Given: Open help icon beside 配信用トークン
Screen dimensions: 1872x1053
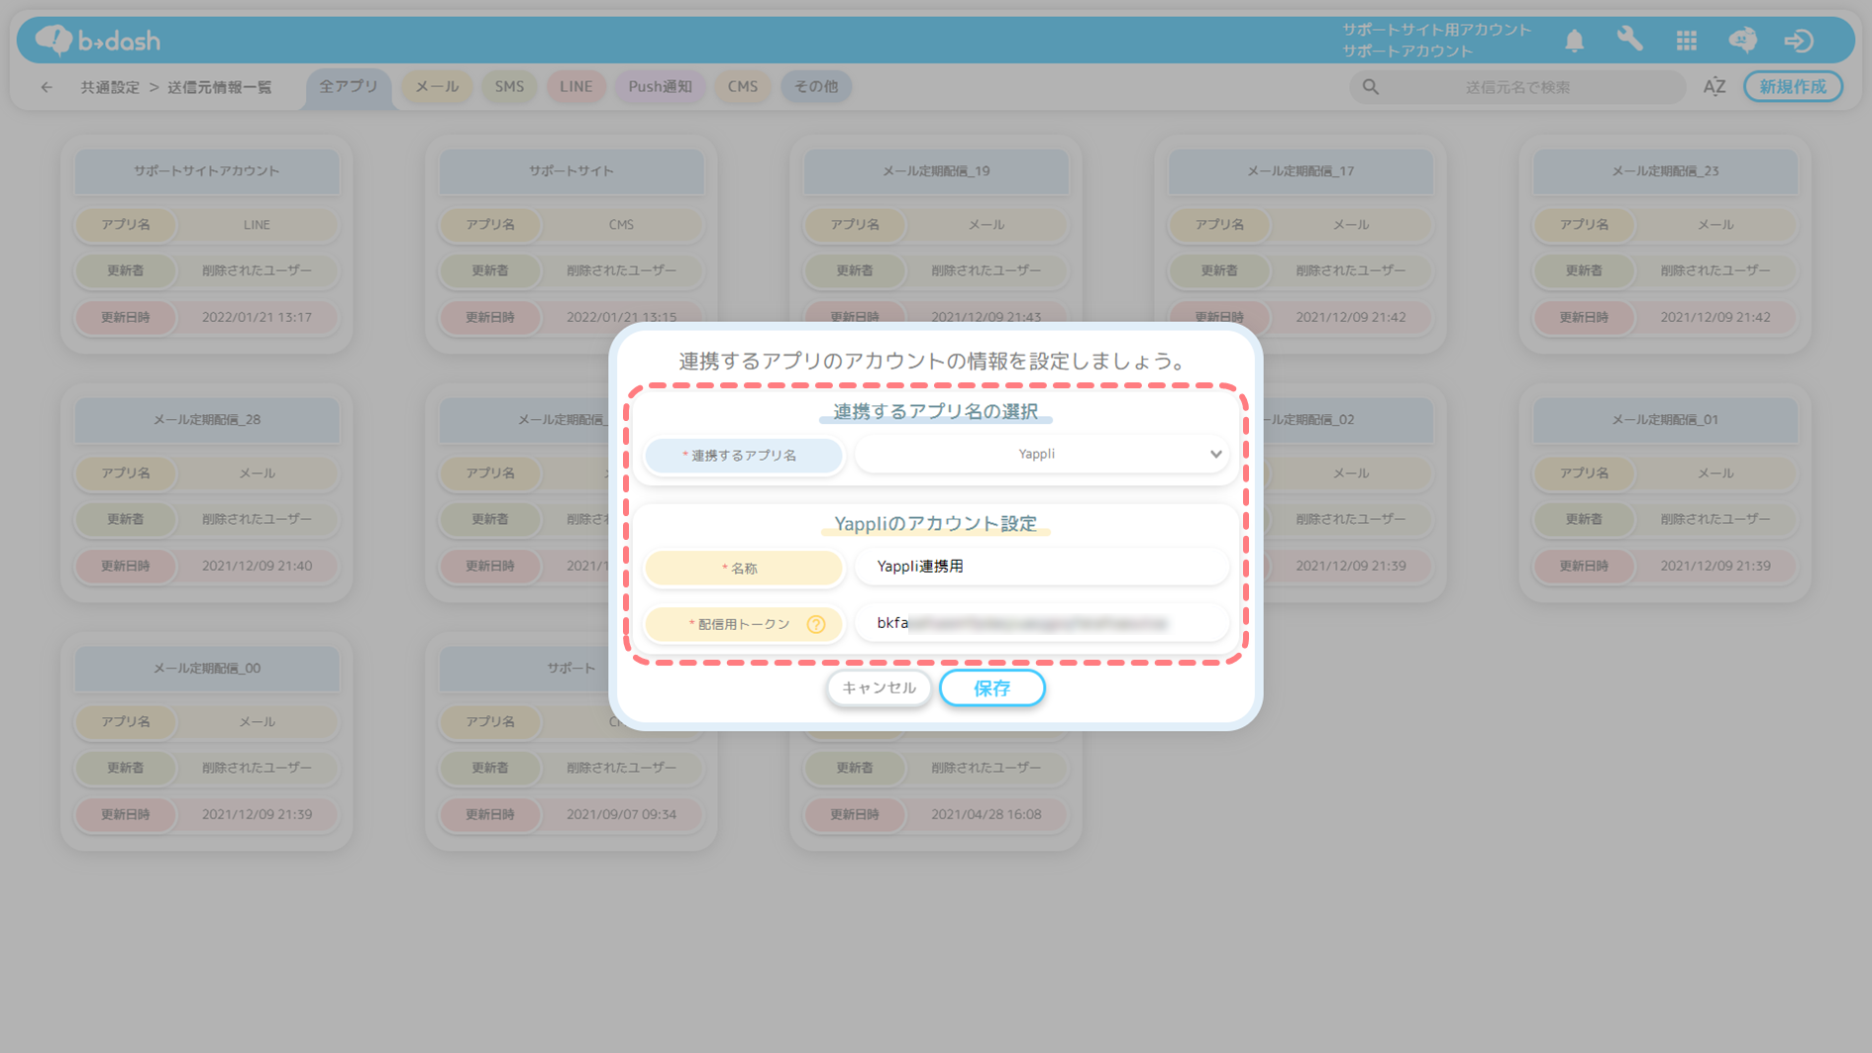Looking at the screenshot, I should coord(816,624).
